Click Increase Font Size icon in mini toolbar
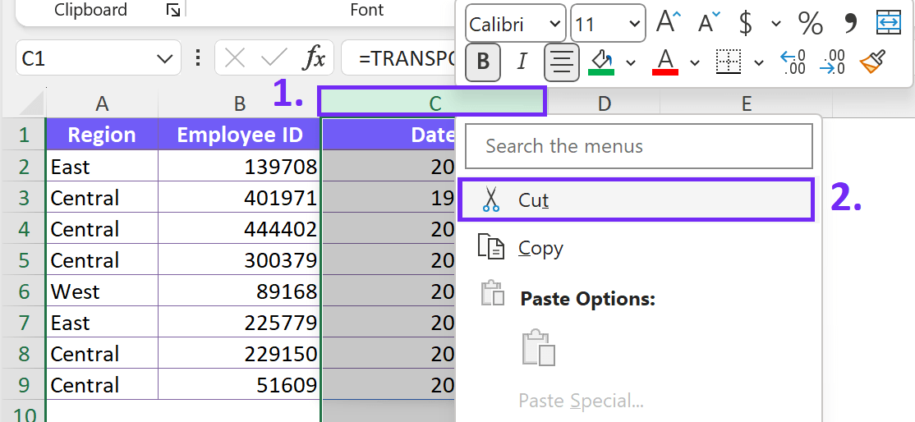 tap(669, 23)
